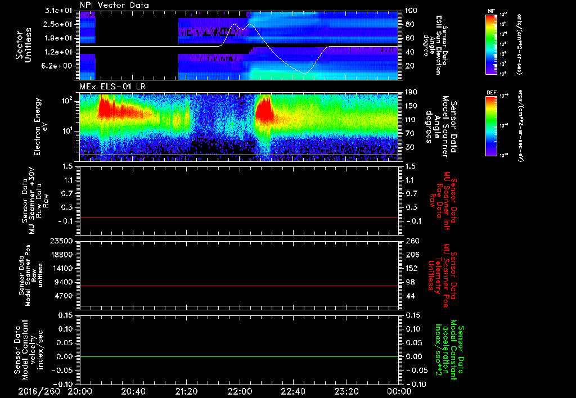Image resolution: width=576 pixels, height=398 pixels.
Task: Click the "DEF" label above the color bar
Action: point(492,93)
